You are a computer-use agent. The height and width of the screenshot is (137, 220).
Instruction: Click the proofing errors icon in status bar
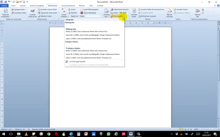click(28, 129)
